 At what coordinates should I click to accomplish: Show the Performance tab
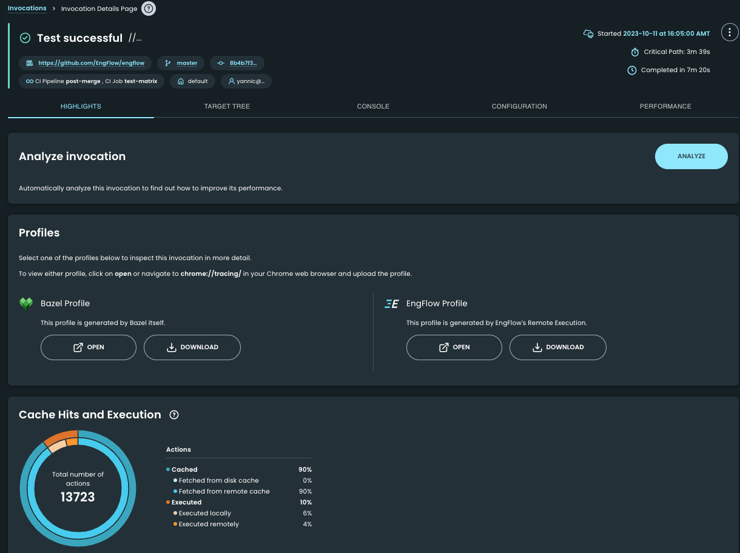point(665,107)
